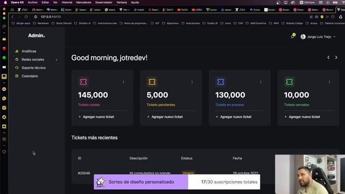
Task: Switch to the React browser tab
Action: [153, 10]
